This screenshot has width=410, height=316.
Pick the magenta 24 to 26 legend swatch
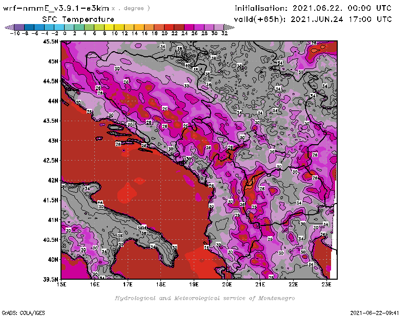[x=189, y=27]
